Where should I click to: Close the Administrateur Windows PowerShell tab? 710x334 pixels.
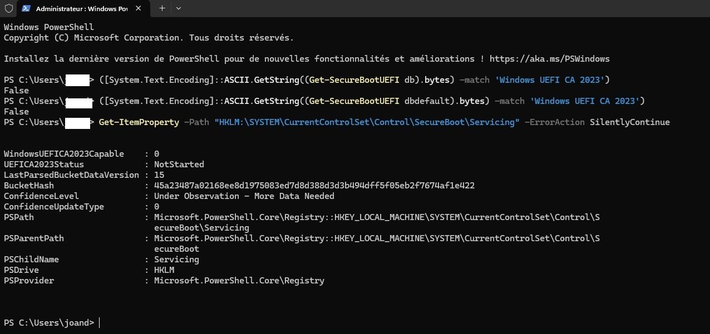coord(139,9)
